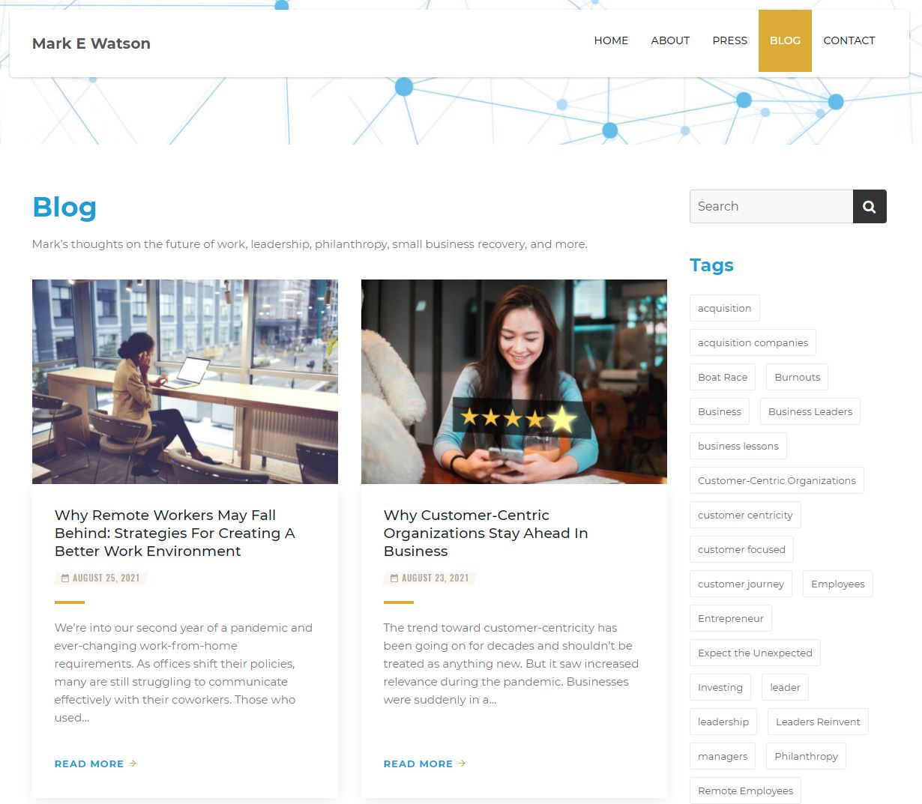Open the remote worker at desk thumbnail
Viewport: 922px width, 804px height.
pos(185,381)
